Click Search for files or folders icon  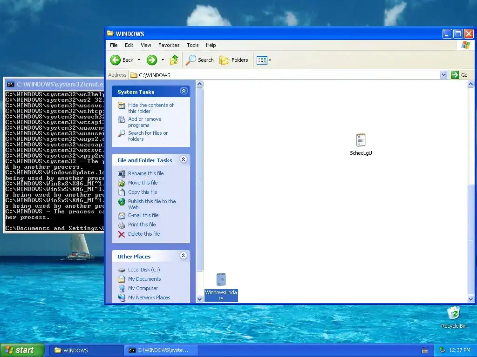pos(122,133)
